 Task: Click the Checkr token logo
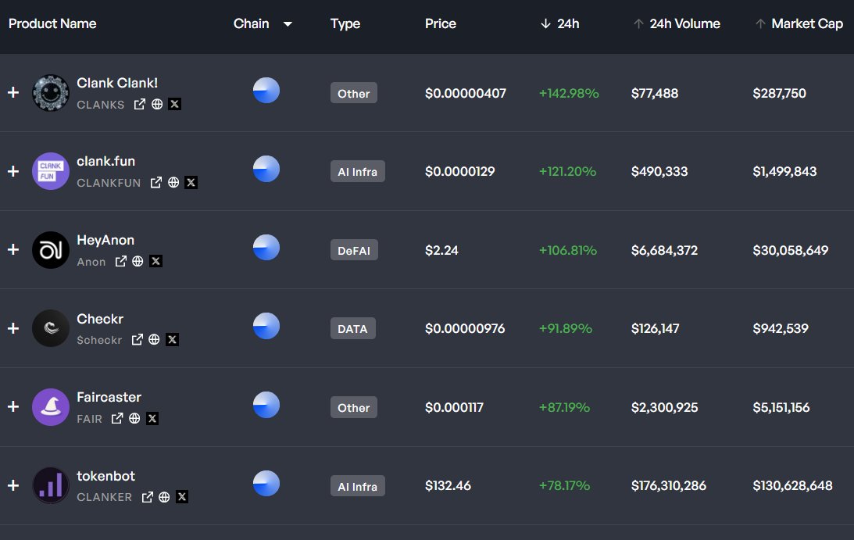(51, 328)
